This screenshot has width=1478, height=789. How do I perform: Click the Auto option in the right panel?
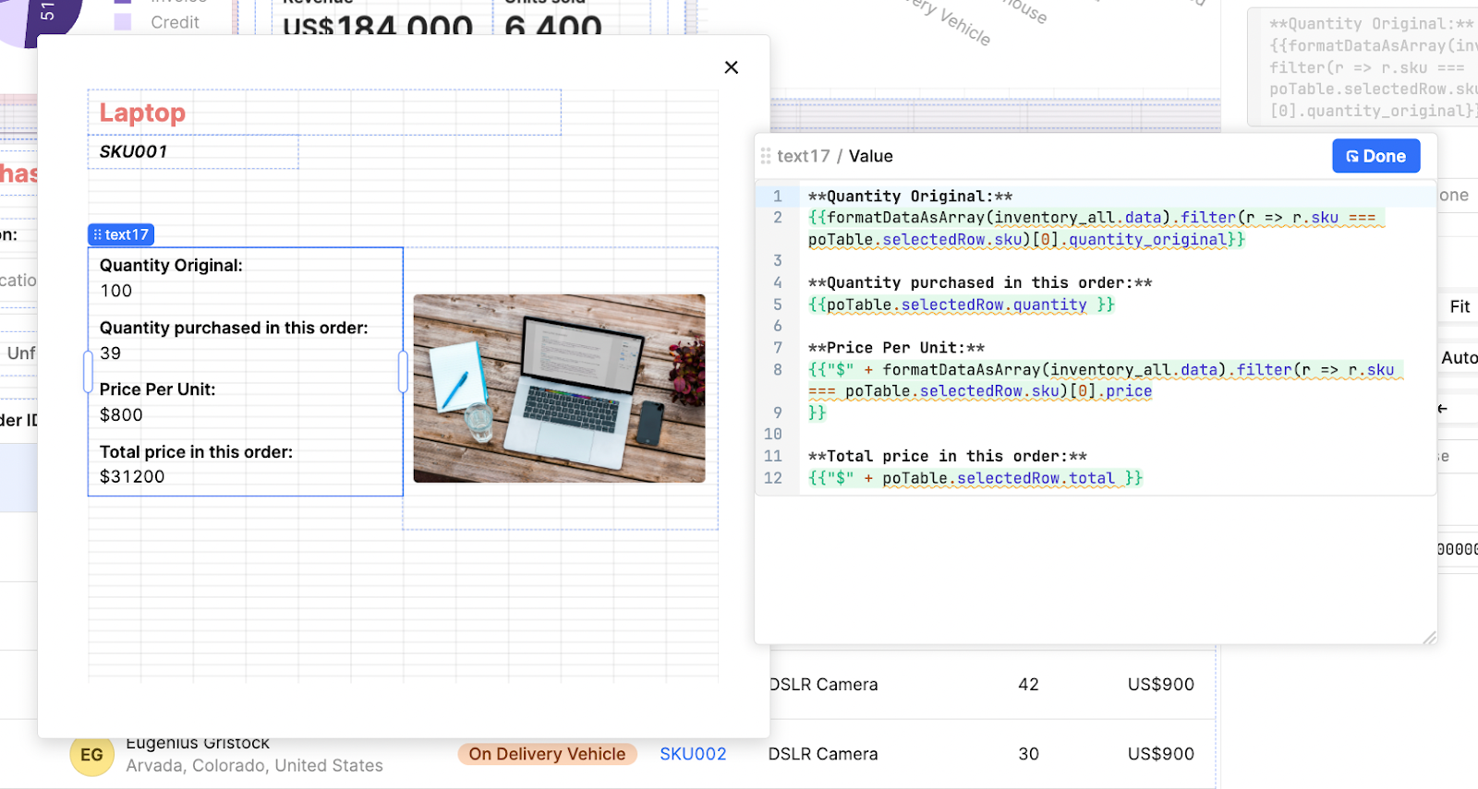pyautogui.click(x=1460, y=358)
